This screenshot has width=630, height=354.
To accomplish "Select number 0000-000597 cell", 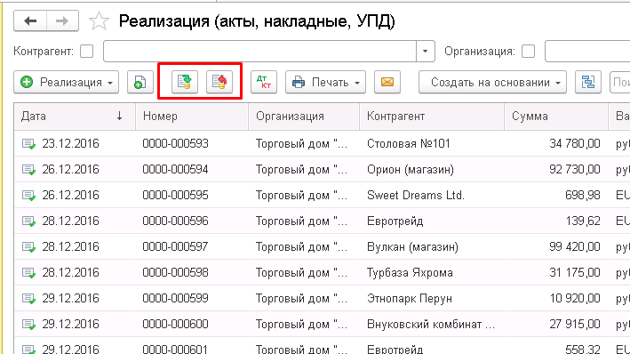I will click(176, 246).
